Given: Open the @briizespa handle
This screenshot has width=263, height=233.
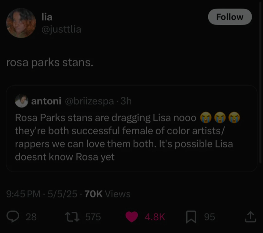Looking at the screenshot, I should coord(89,101).
